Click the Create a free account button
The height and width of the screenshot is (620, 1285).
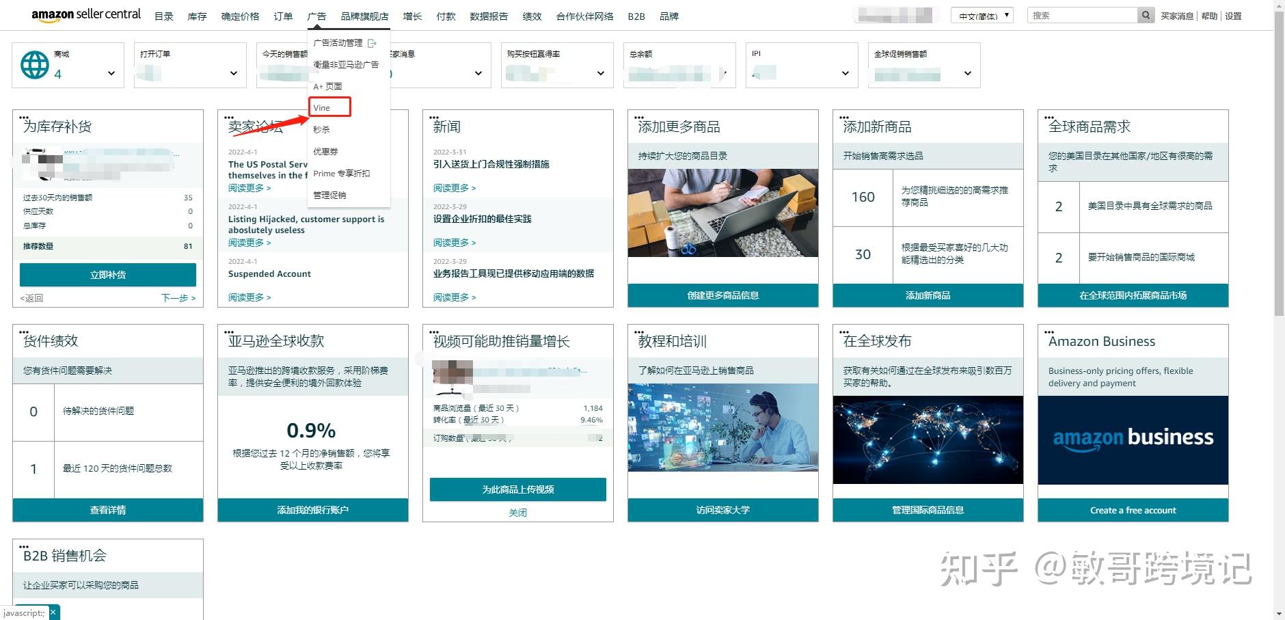tap(1133, 510)
